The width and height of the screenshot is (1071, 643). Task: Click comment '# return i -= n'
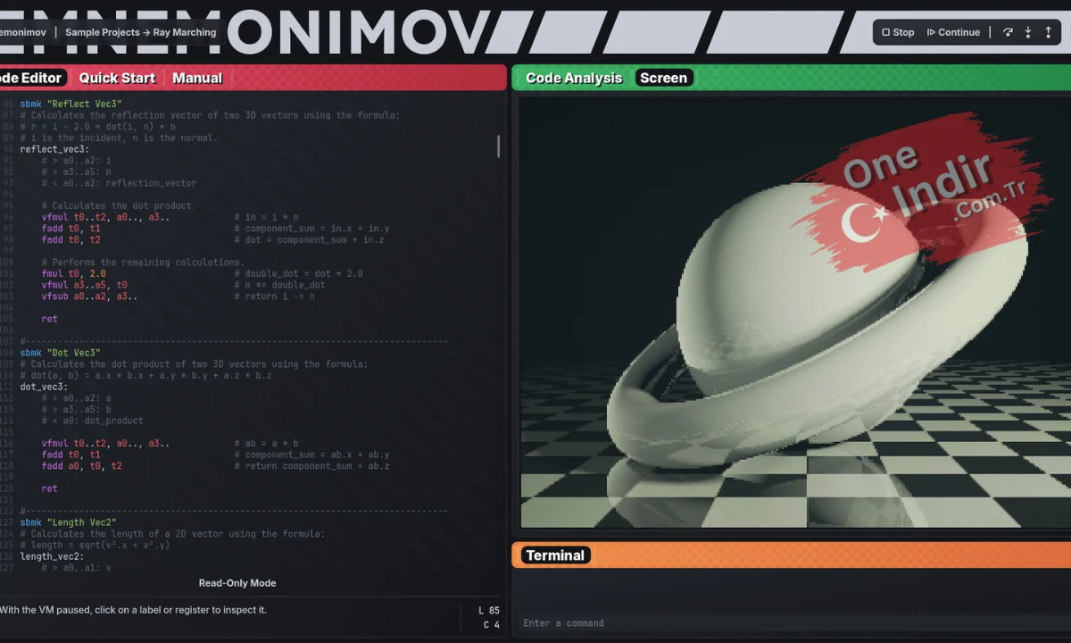coord(274,296)
